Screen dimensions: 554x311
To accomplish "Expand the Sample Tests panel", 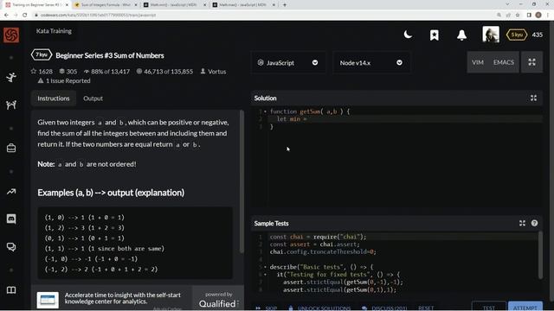I will click(x=522, y=223).
